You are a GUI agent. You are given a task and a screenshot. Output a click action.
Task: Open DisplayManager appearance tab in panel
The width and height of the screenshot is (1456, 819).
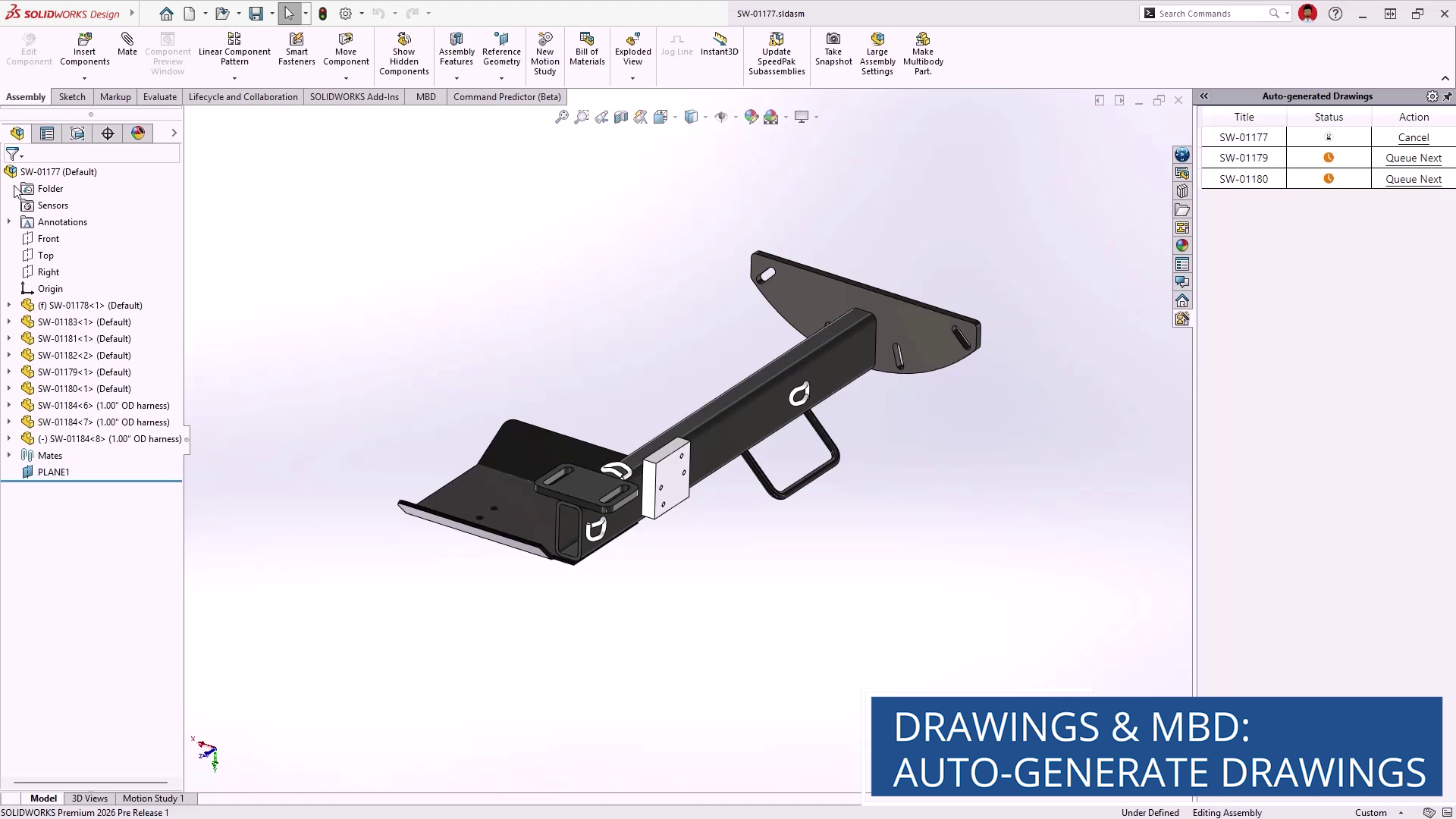tap(138, 133)
